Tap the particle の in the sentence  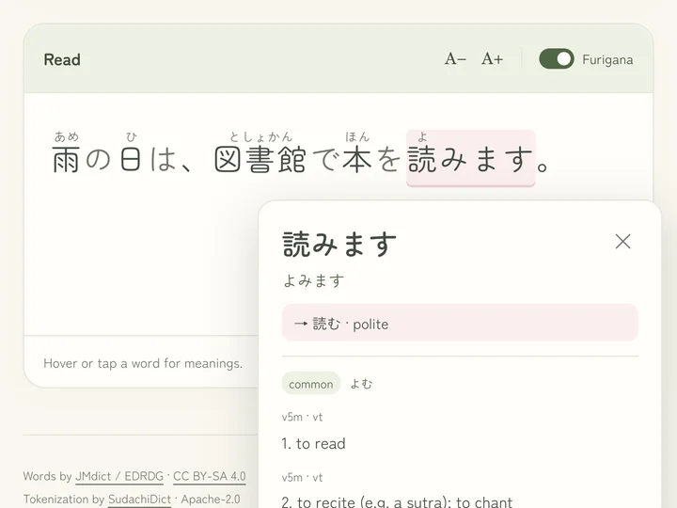(x=98, y=159)
